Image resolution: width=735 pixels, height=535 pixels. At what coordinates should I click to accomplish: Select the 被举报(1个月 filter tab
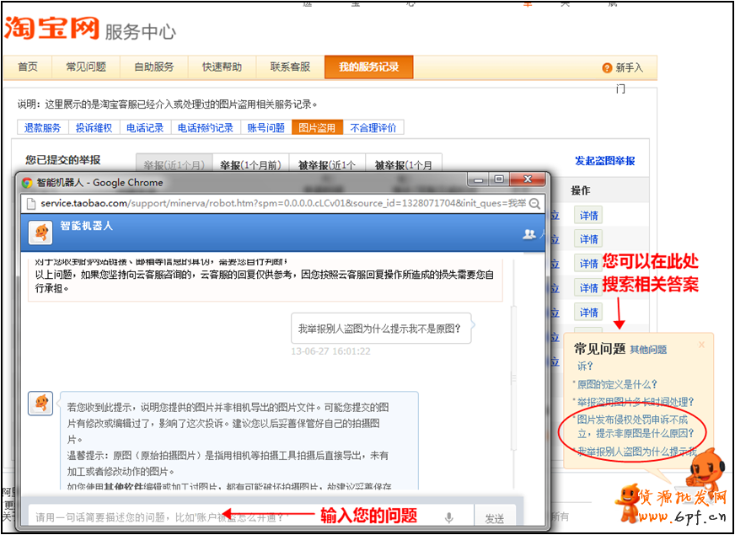coord(404,165)
